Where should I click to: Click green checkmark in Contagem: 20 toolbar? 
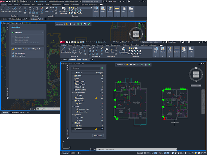149,64
